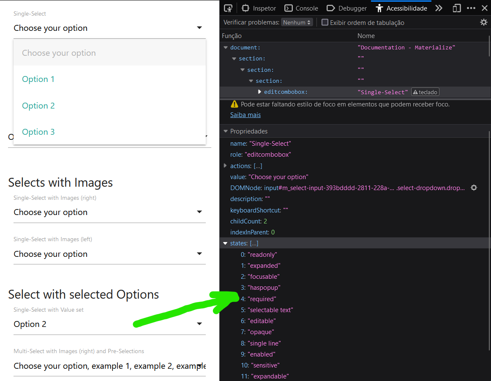The width and height of the screenshot is (491, 381).
Task: Collapse the states list
Action: pyautogui.click(x=225, y=243)
